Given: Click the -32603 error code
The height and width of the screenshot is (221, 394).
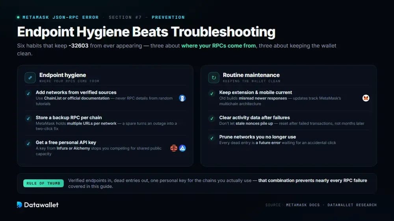Looking at the screenshot, I should tap(78, 46).
